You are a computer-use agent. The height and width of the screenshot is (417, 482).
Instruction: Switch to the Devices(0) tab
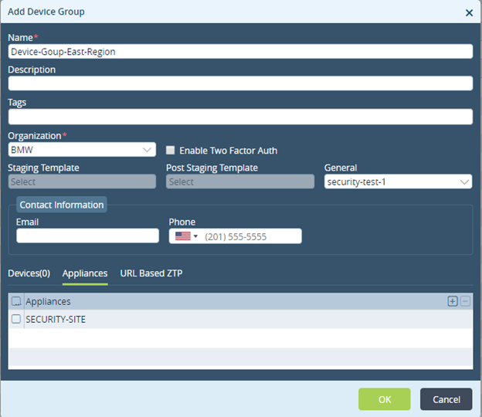29,273
